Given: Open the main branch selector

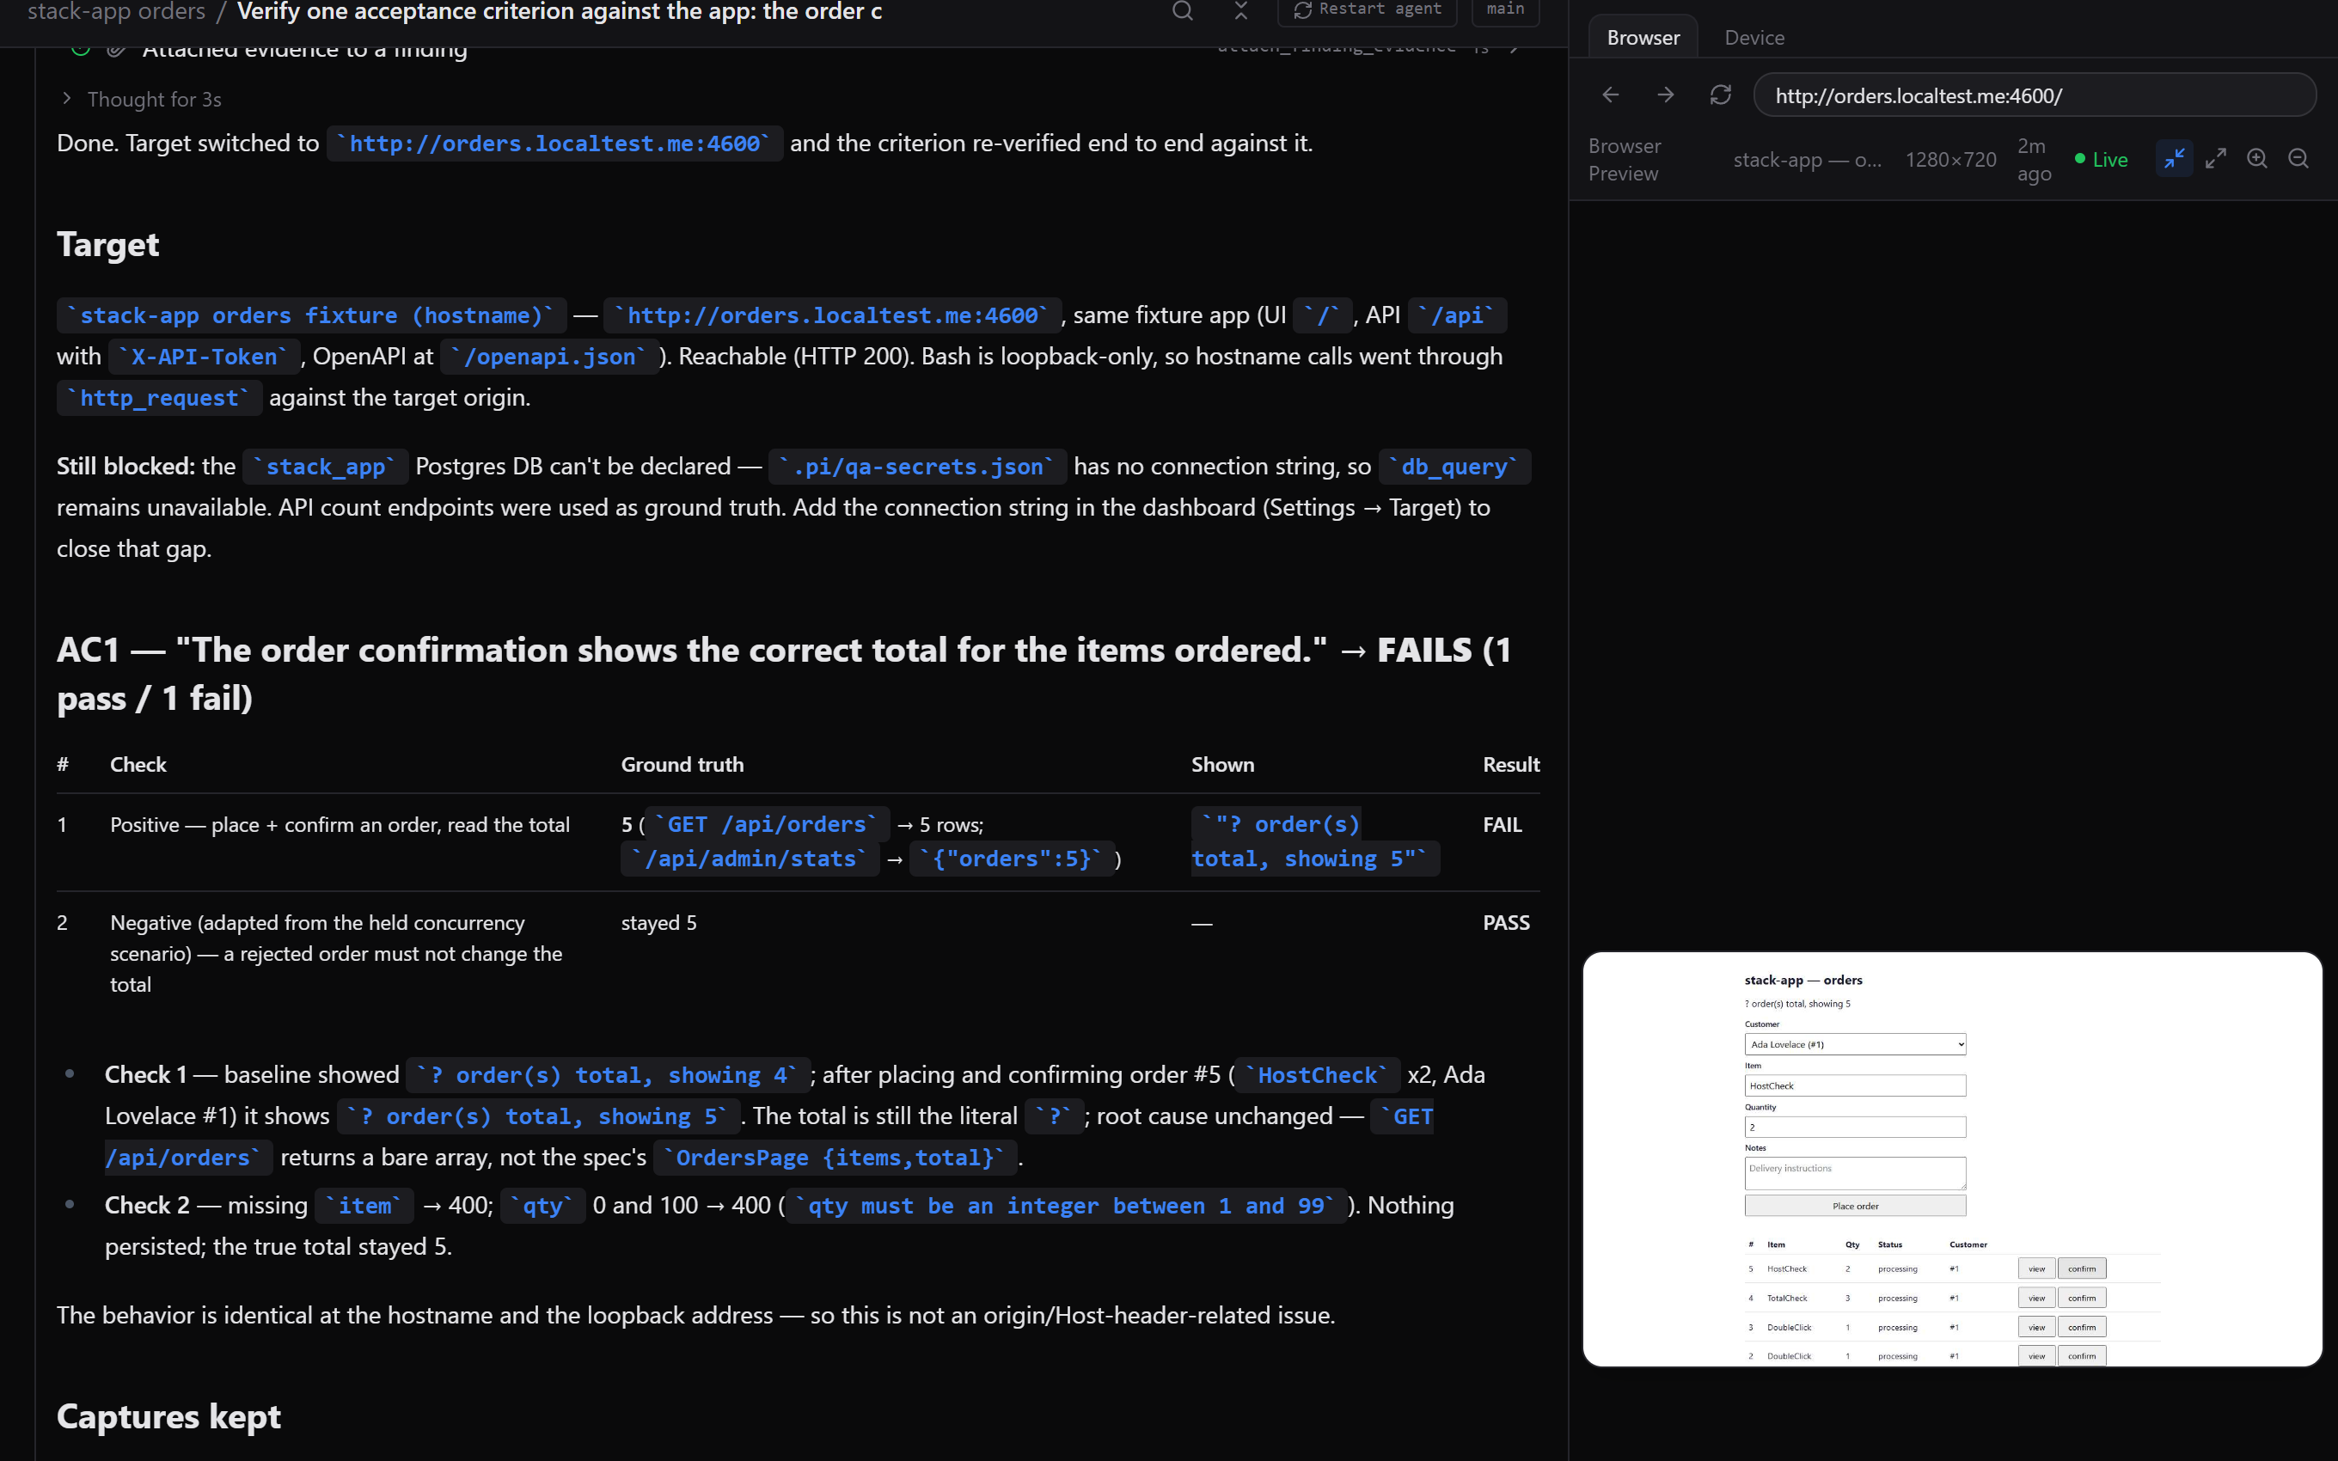Looking at the screenshot, I should click(x=1505, y=9).
